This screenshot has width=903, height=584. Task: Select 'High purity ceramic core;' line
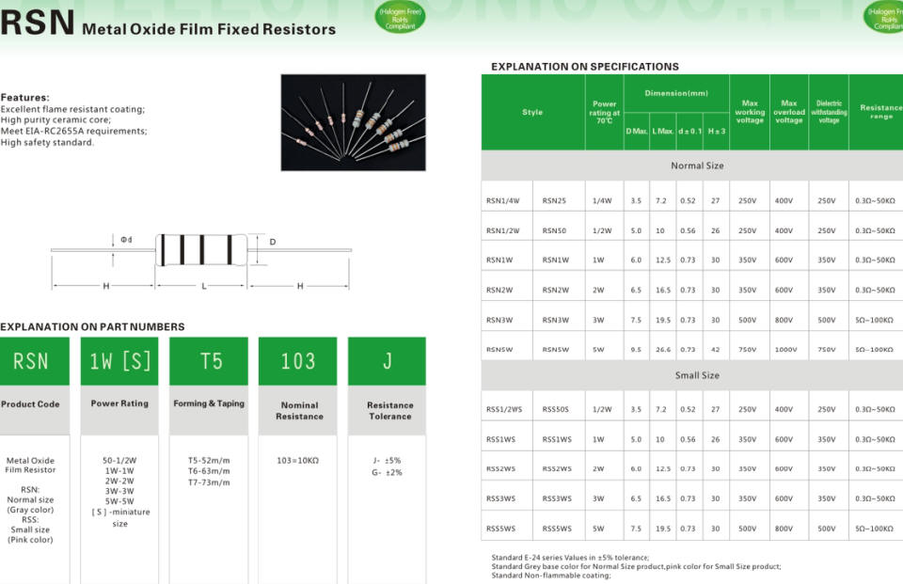coord(55,119)
